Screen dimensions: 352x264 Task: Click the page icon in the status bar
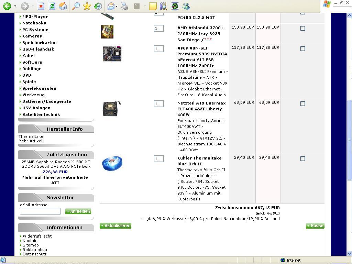(x=3, y=260)
